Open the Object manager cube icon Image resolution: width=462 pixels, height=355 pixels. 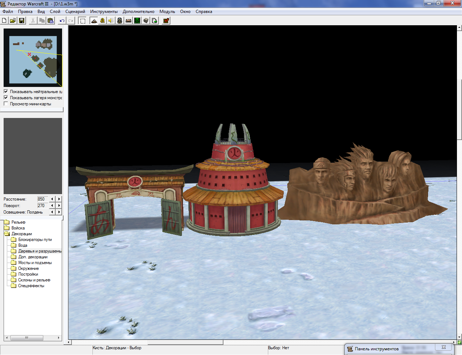point(146,21)
